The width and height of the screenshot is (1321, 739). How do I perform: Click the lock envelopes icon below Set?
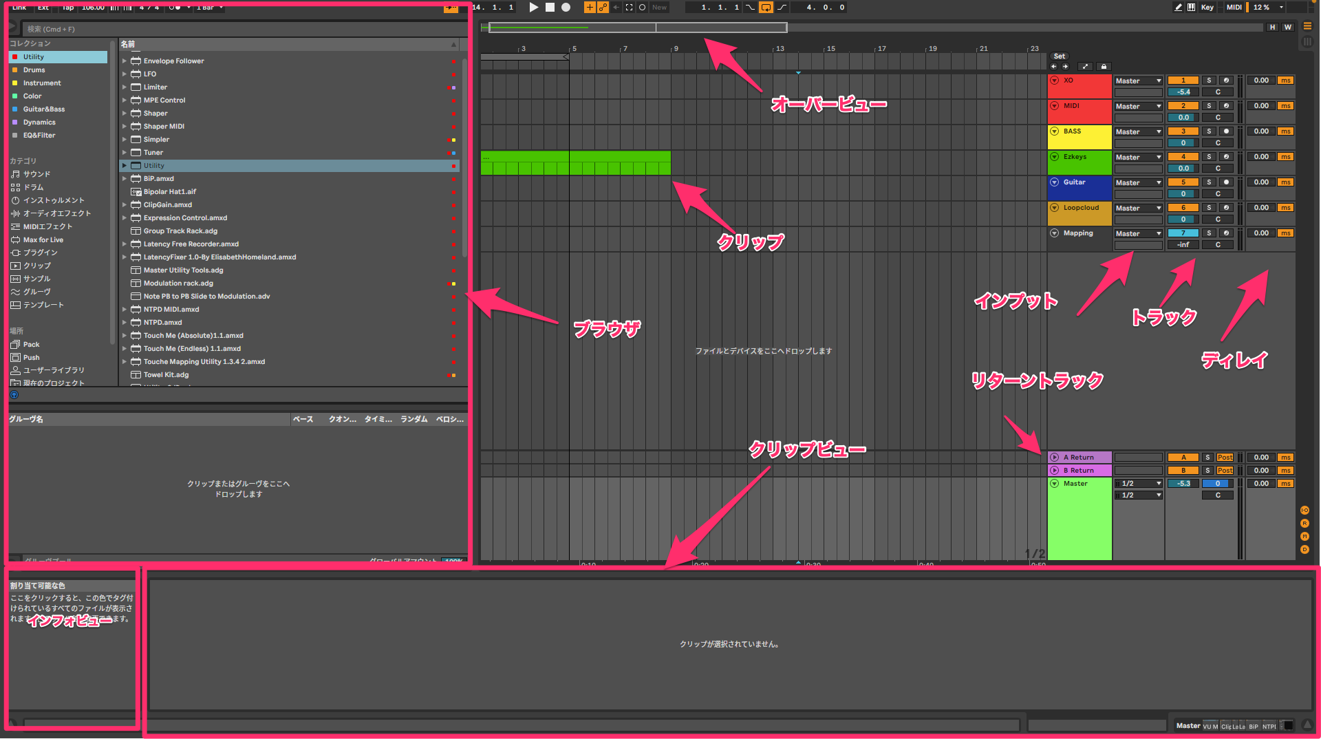pyautogui.click(x=1104, y=67)
